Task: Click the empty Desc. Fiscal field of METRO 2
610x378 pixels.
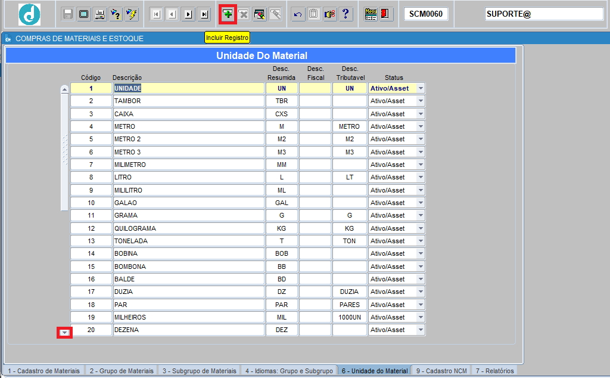Action: click(x=315, y=139)
